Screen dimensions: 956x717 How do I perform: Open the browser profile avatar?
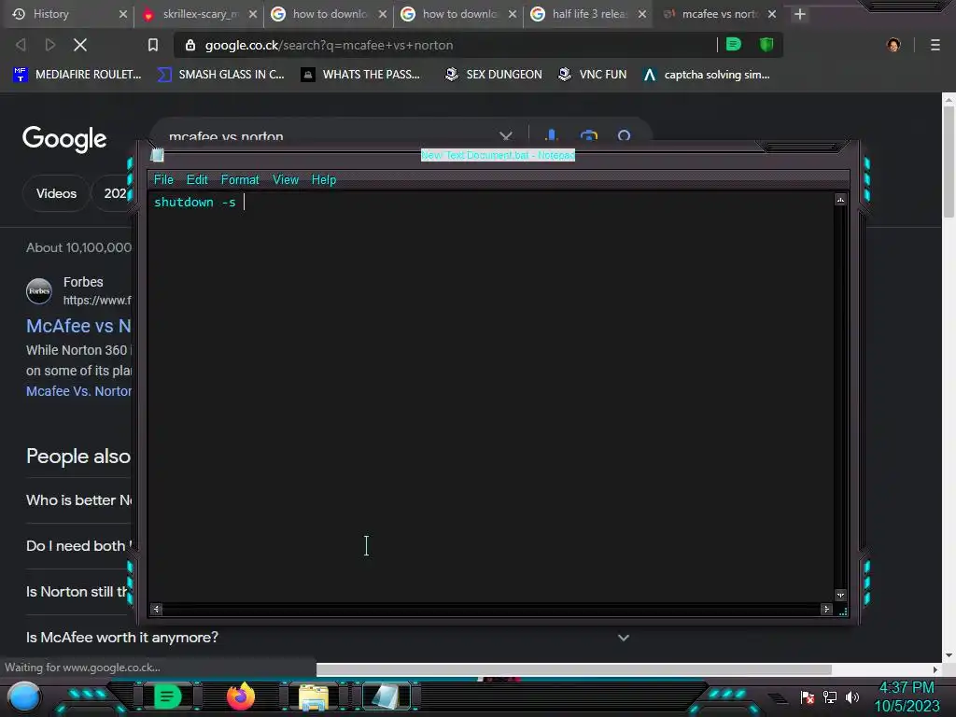[893, 45]
